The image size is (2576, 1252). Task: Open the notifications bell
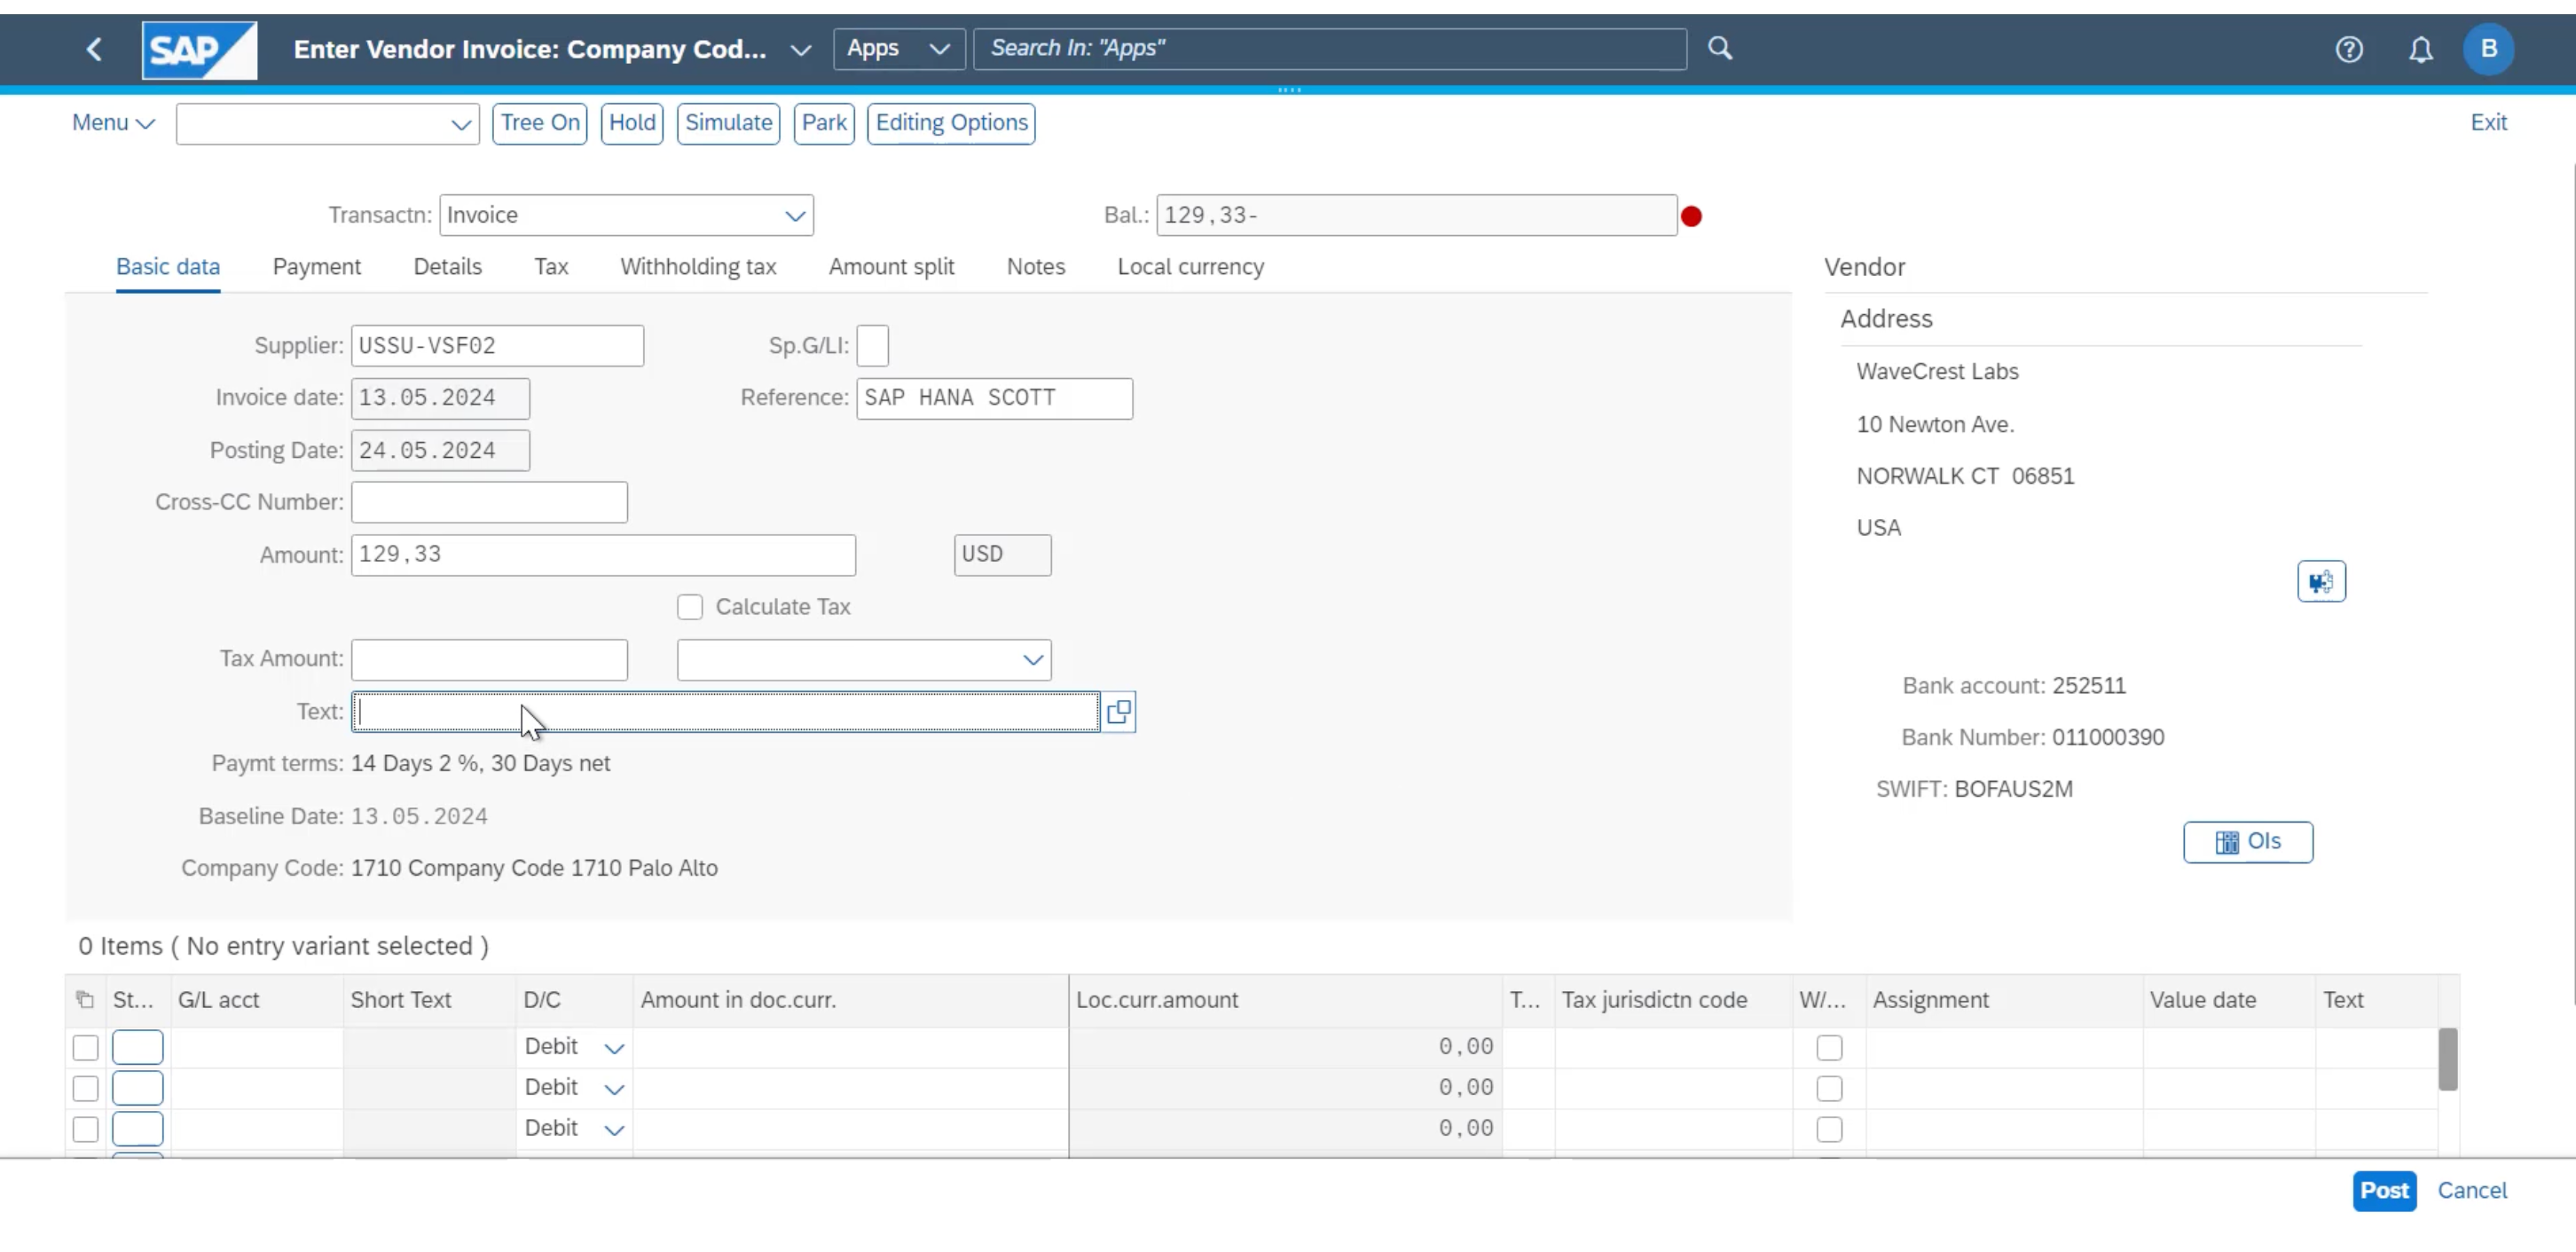click(x=2420, y=49)
